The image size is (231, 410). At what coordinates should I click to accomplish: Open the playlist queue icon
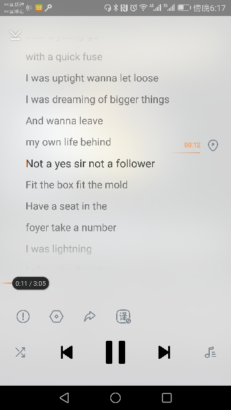coord(210,352)
